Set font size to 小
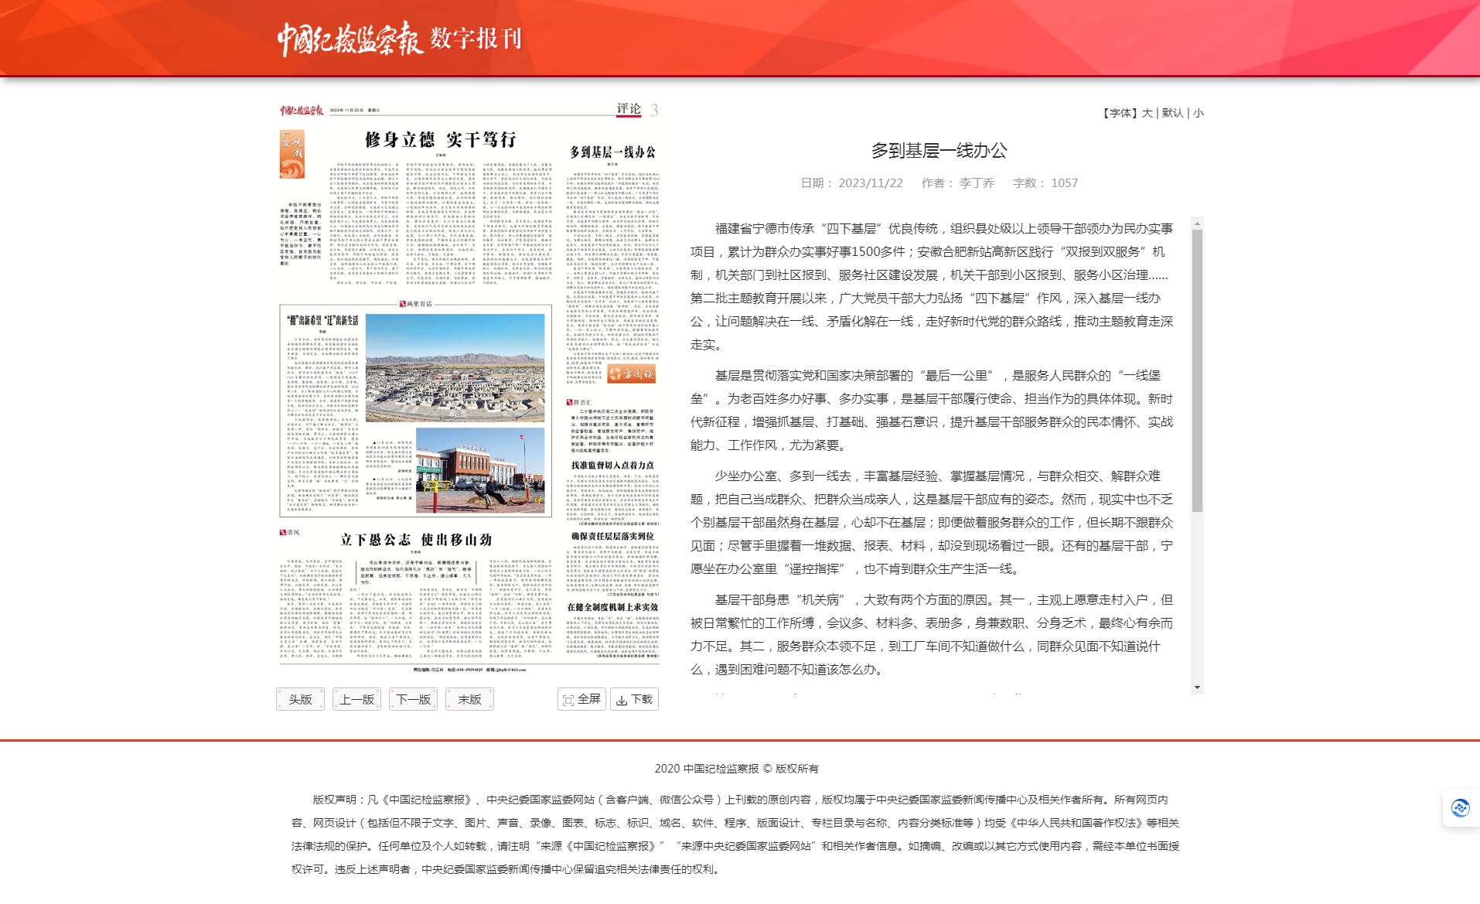Image resolution: width=1480 pixels, height=904 pixels. coord(1198,113)
